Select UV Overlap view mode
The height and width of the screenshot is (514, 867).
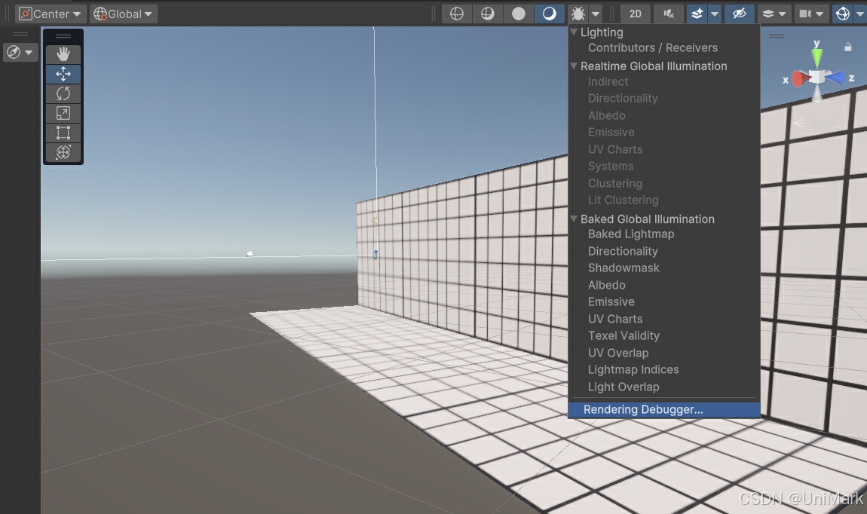[x=618, y=353]
